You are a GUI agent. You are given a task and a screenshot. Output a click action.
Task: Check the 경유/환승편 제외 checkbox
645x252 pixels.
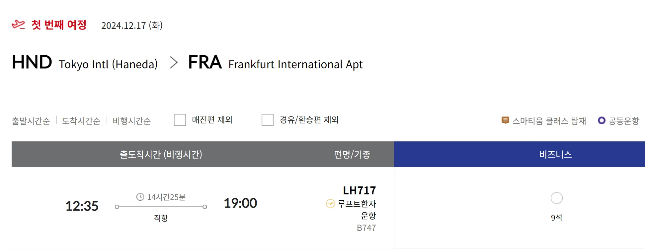coord(268,120)
